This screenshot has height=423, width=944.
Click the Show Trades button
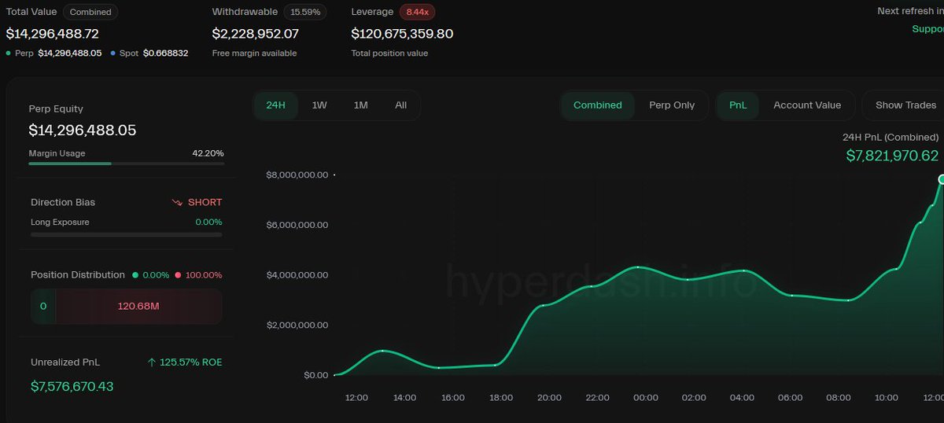[x=905, y=105]
